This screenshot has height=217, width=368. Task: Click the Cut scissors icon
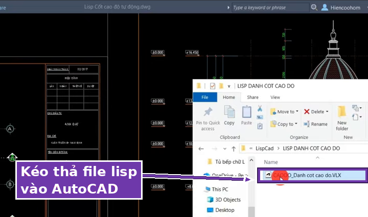(x=260, y=108)
